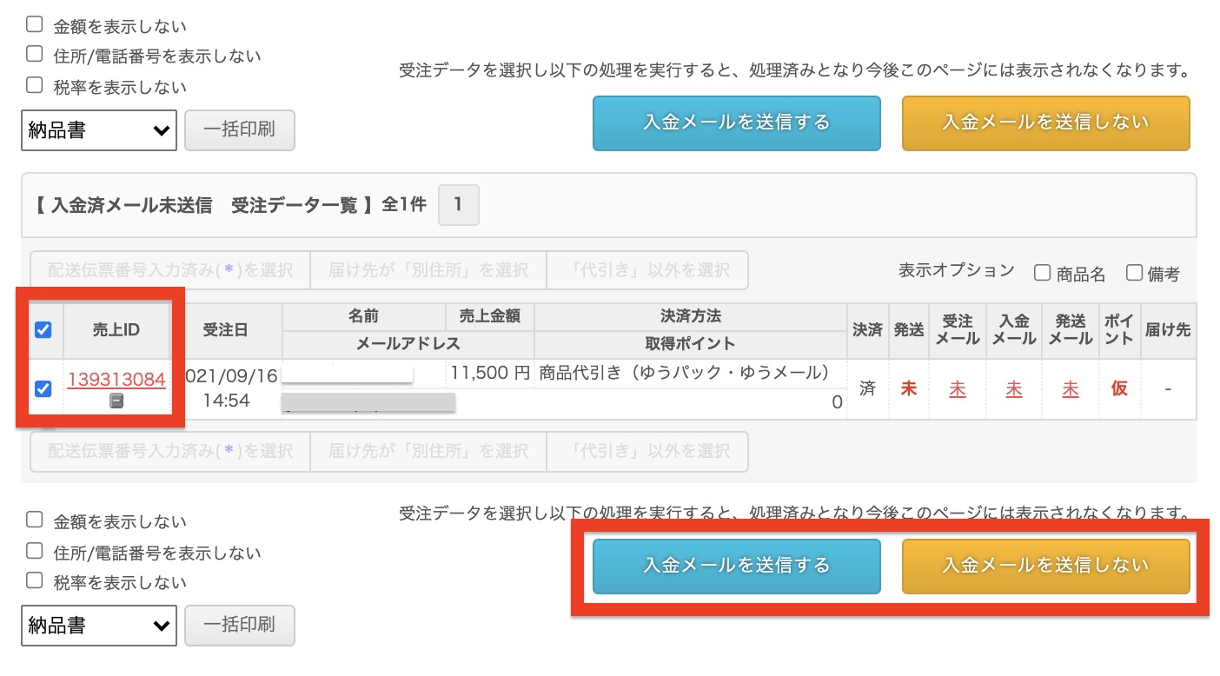Open sales ID link 139313084
Viewport: 1220px width, 676px height.
(x=116, y=380)
